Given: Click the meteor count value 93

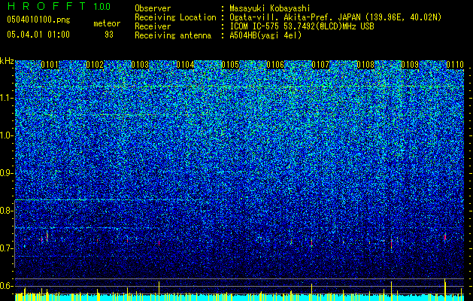Looking at the screenshot, I should point(109,35).
